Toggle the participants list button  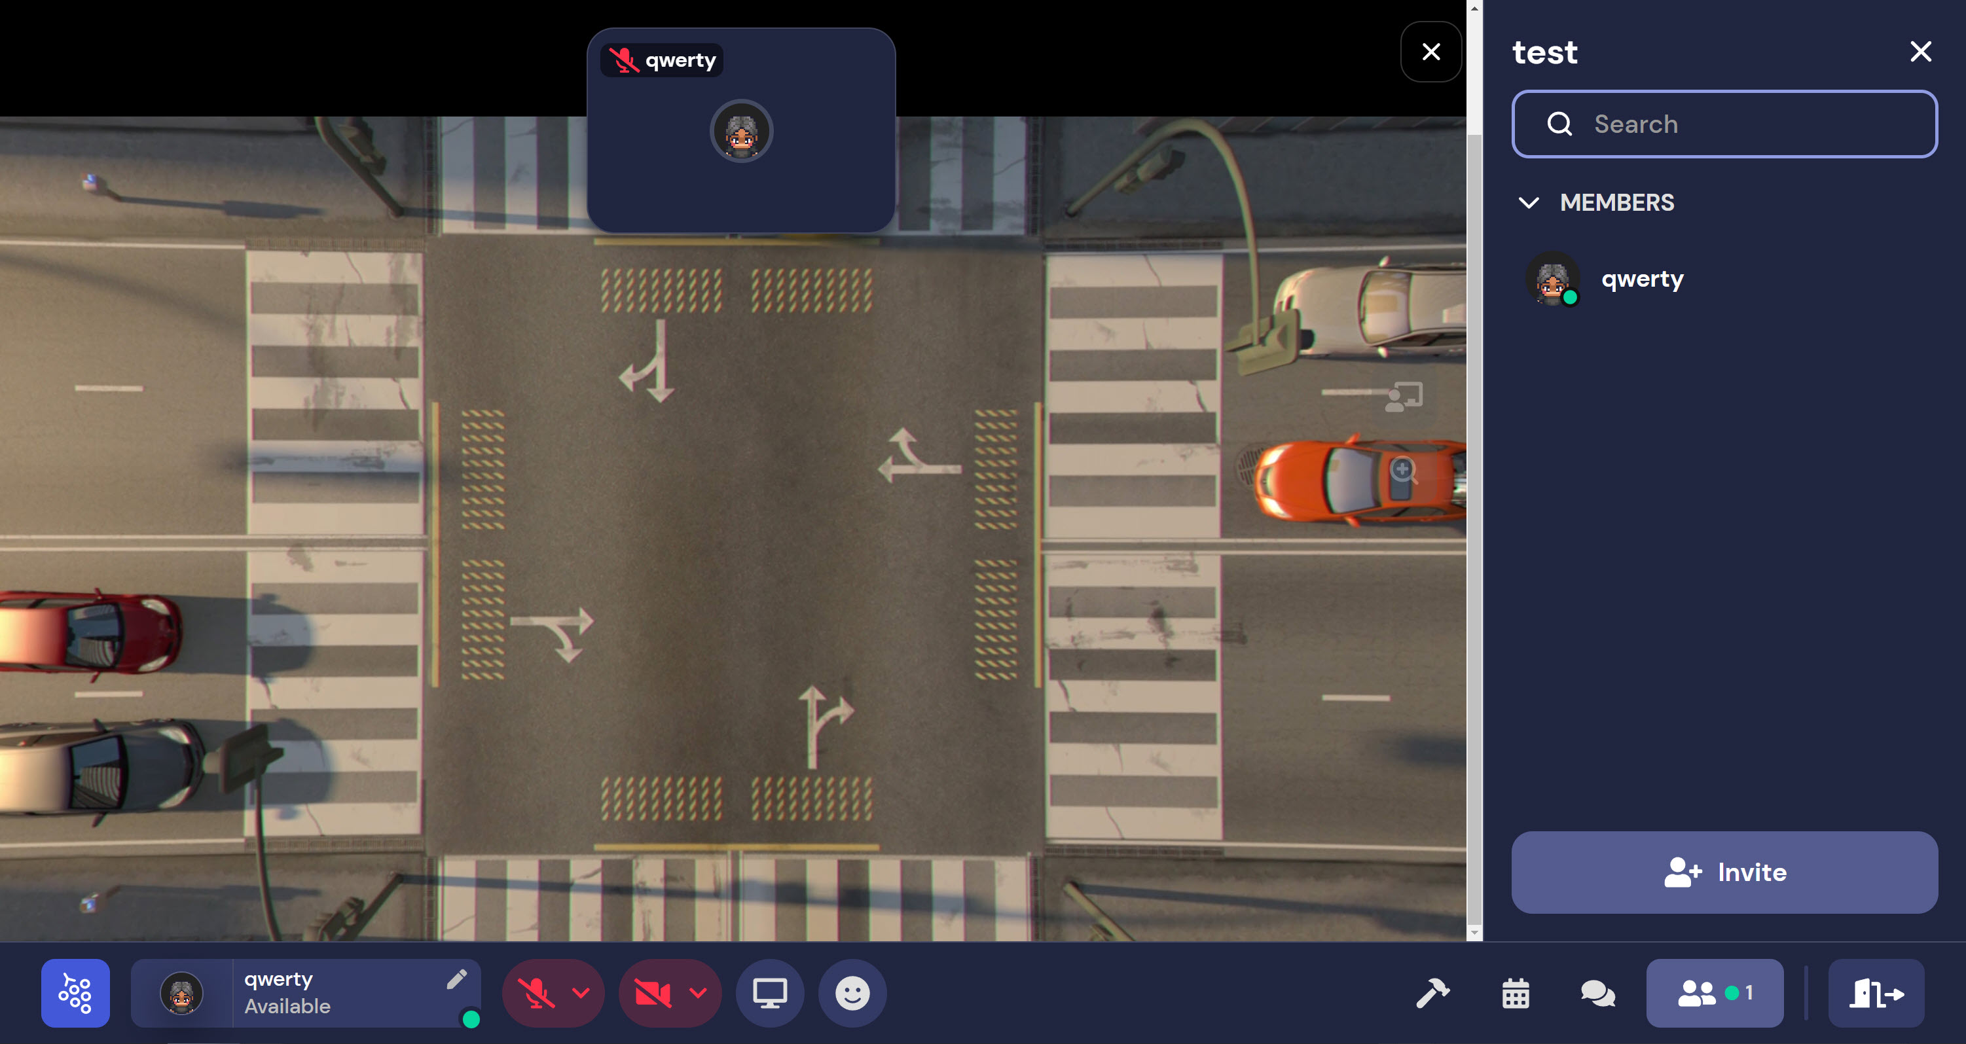coord(1714,993)
